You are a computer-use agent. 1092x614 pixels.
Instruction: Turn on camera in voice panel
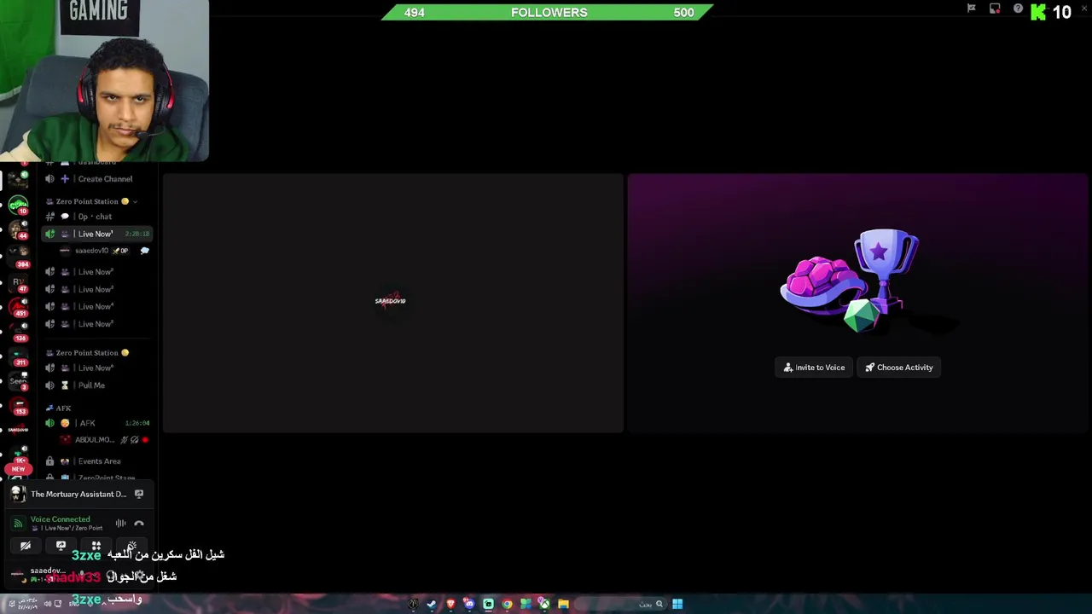[26, 546]
